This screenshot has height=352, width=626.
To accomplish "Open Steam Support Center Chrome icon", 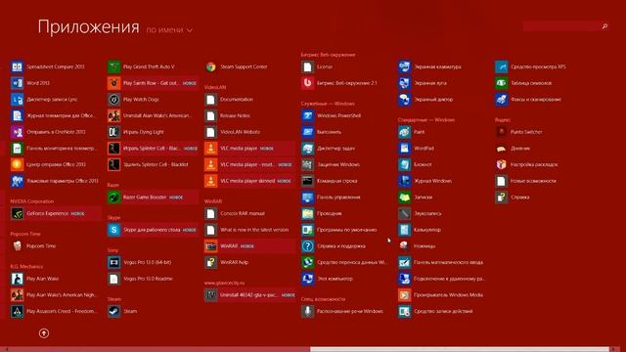I will pos(211,66).
